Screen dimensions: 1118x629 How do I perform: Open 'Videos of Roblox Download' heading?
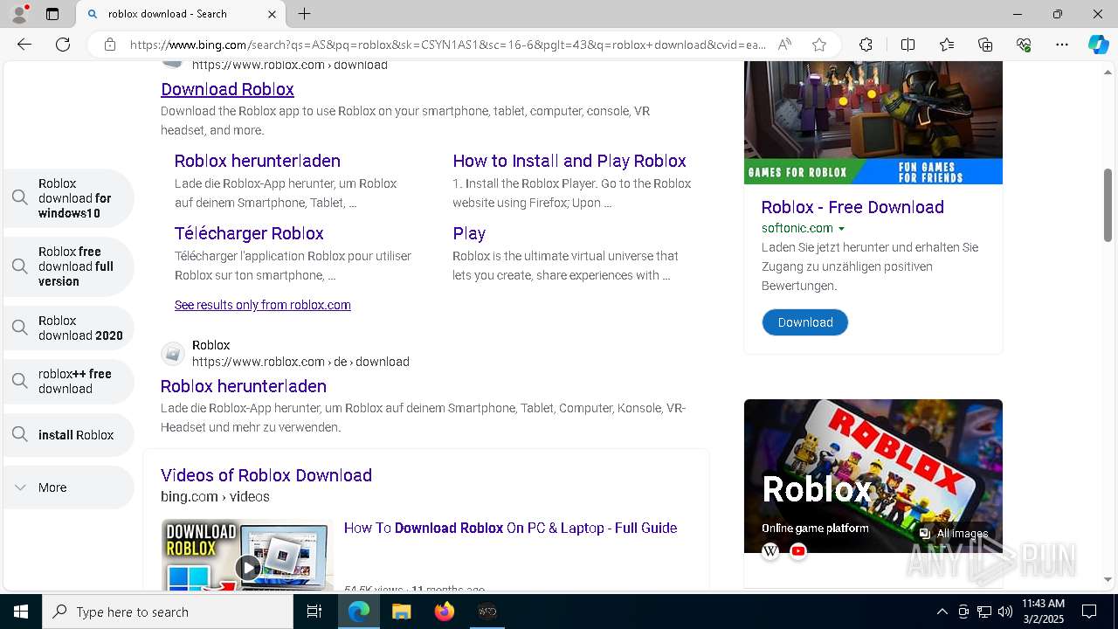[266, 475]
